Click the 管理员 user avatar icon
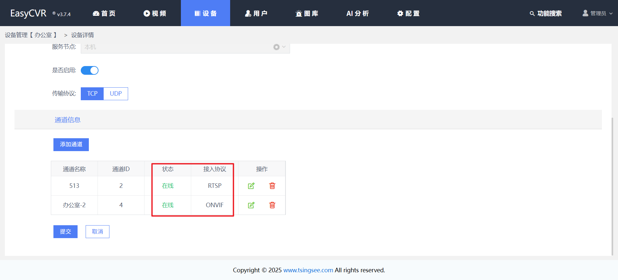The width and height of the screenshot is (618, 280). tap(585, 13)
